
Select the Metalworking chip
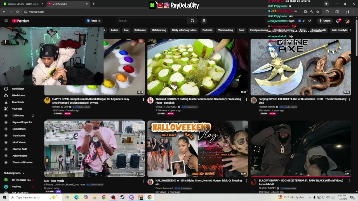pyautogui.click(x=159, y=30)
